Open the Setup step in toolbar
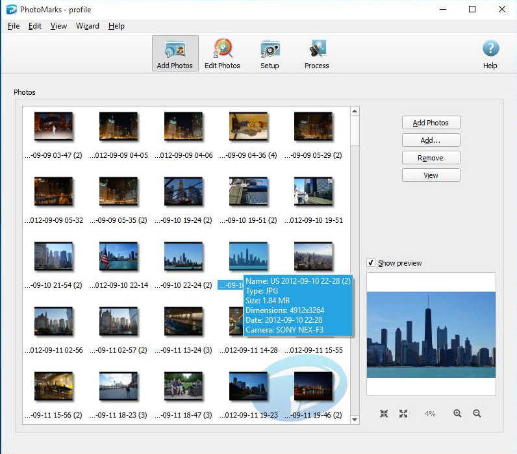The width and height of the screenshot is (517, 454). tap(270, 54)
